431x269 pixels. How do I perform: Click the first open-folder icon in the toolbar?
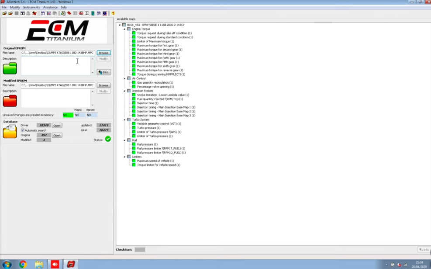pos(4,13)
